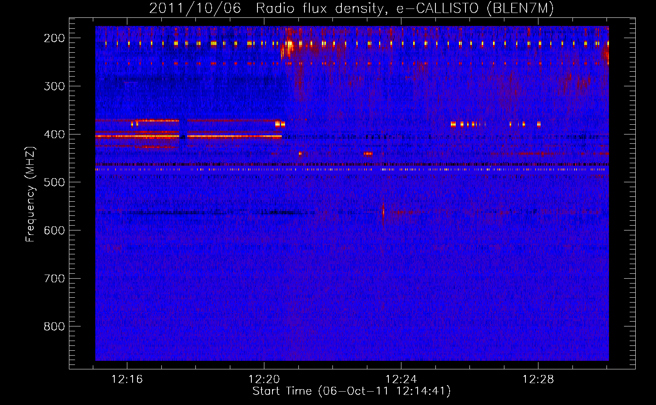Click the 200 frequency tick label
The width and height of the screenshot is (656, 405).
coord(54,38)
